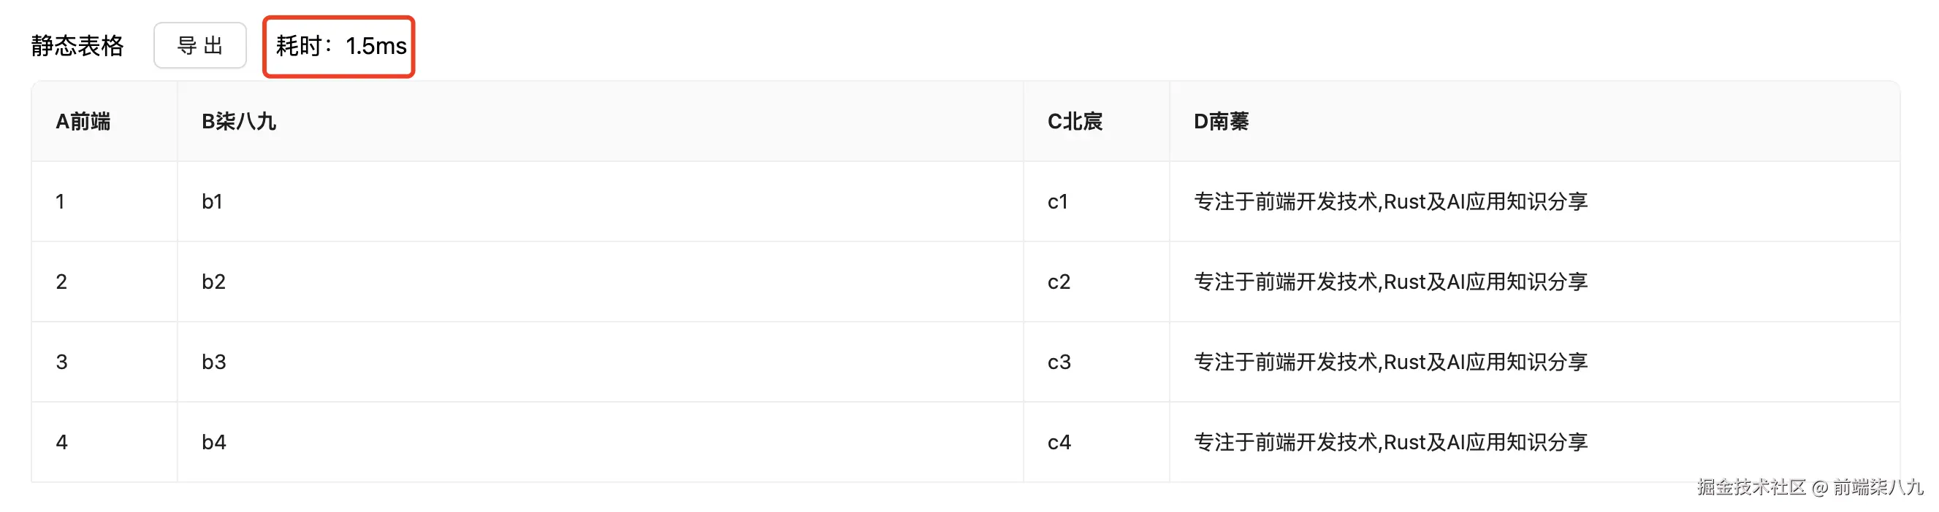Click the 导出 export button

pos(199,46)
